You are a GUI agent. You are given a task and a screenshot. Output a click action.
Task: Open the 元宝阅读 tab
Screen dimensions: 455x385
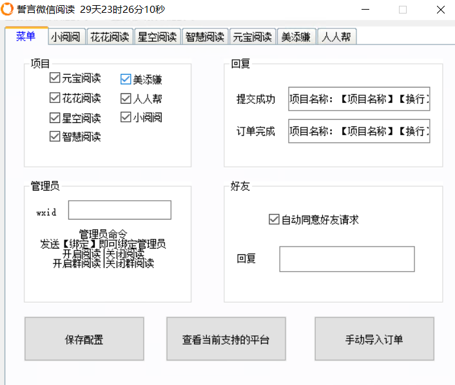pyautogui.click(x=253, y=37)
